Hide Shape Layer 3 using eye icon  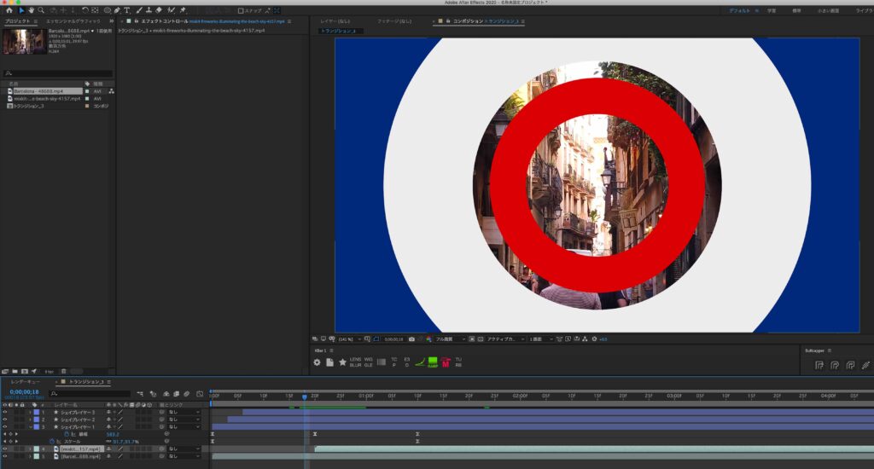tap(5, 412)
